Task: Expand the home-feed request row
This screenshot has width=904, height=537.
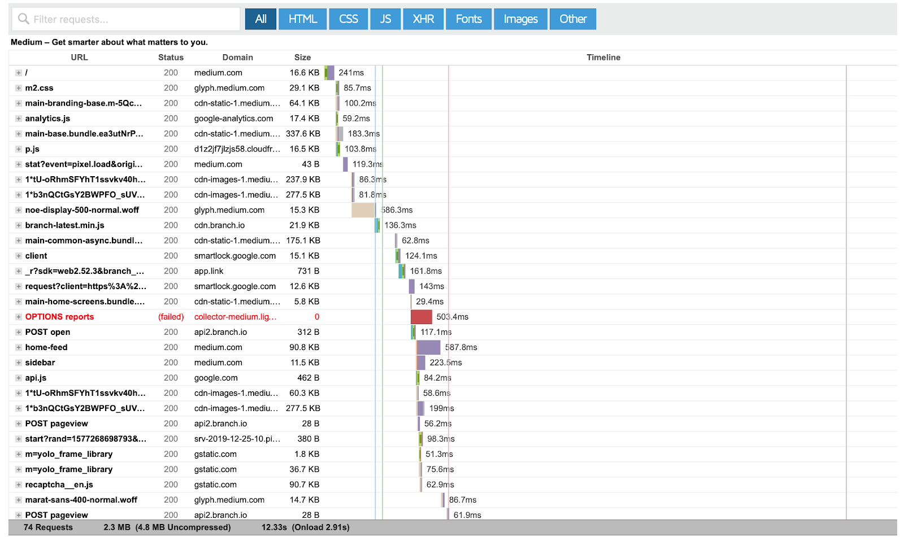Action: (x=19, y=347)
